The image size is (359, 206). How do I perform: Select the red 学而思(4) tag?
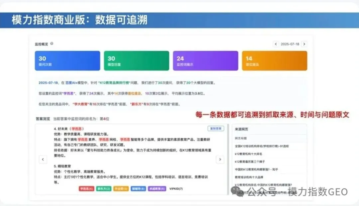[x=86, y=189]
